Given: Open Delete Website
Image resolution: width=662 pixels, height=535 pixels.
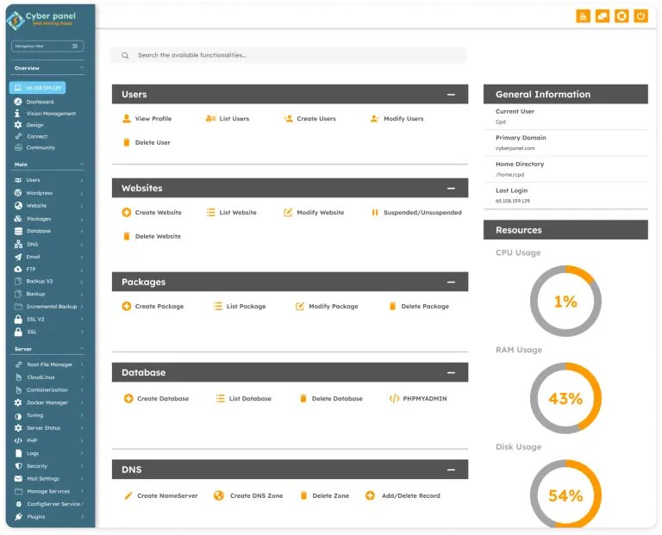Looking at the screenshot, I should (152, 236).
